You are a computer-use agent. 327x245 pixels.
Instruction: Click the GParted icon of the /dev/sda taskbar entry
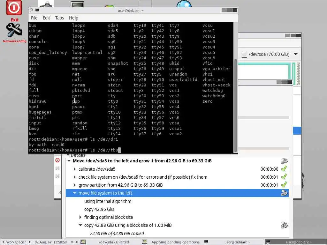tap(83, 242)
